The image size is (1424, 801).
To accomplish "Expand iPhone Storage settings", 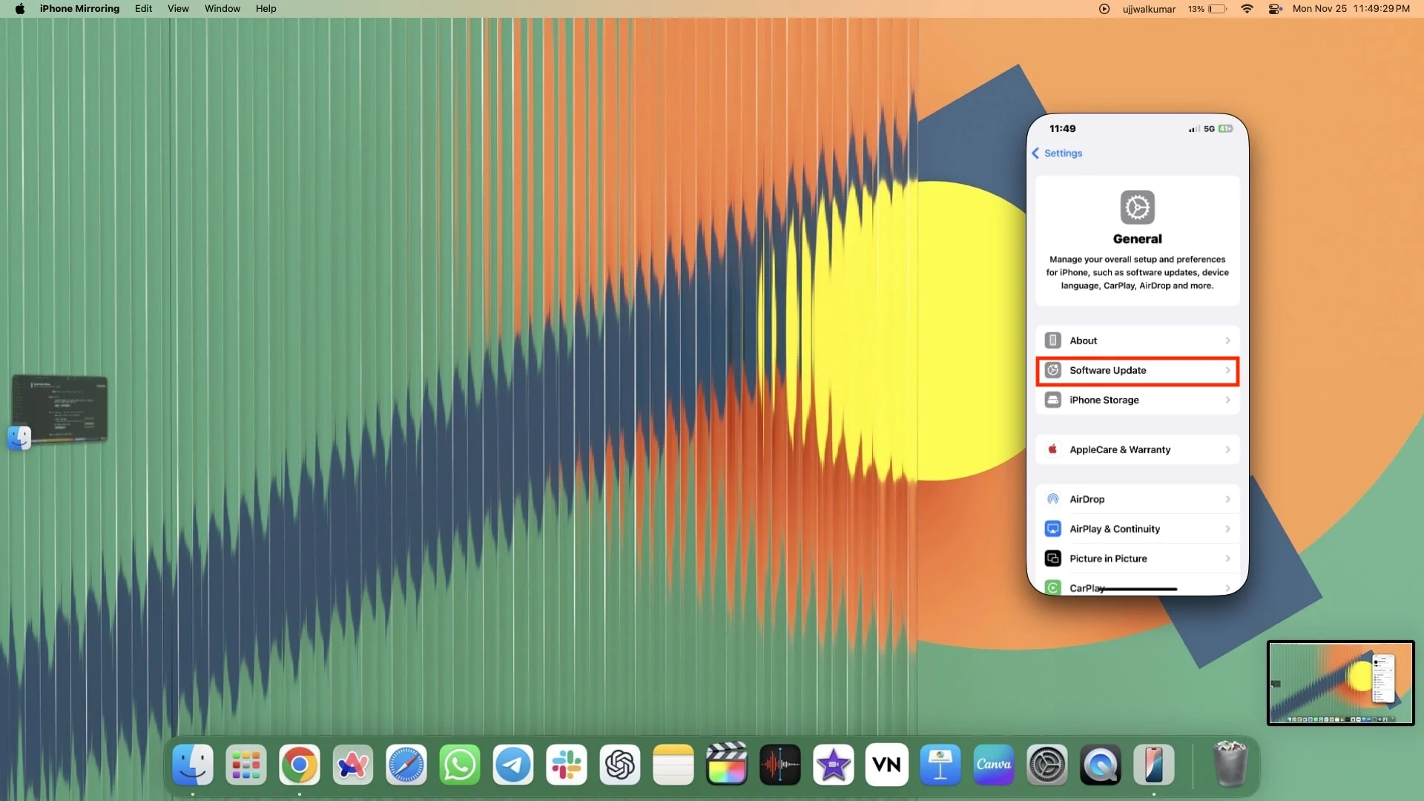I will point(1138,400).
